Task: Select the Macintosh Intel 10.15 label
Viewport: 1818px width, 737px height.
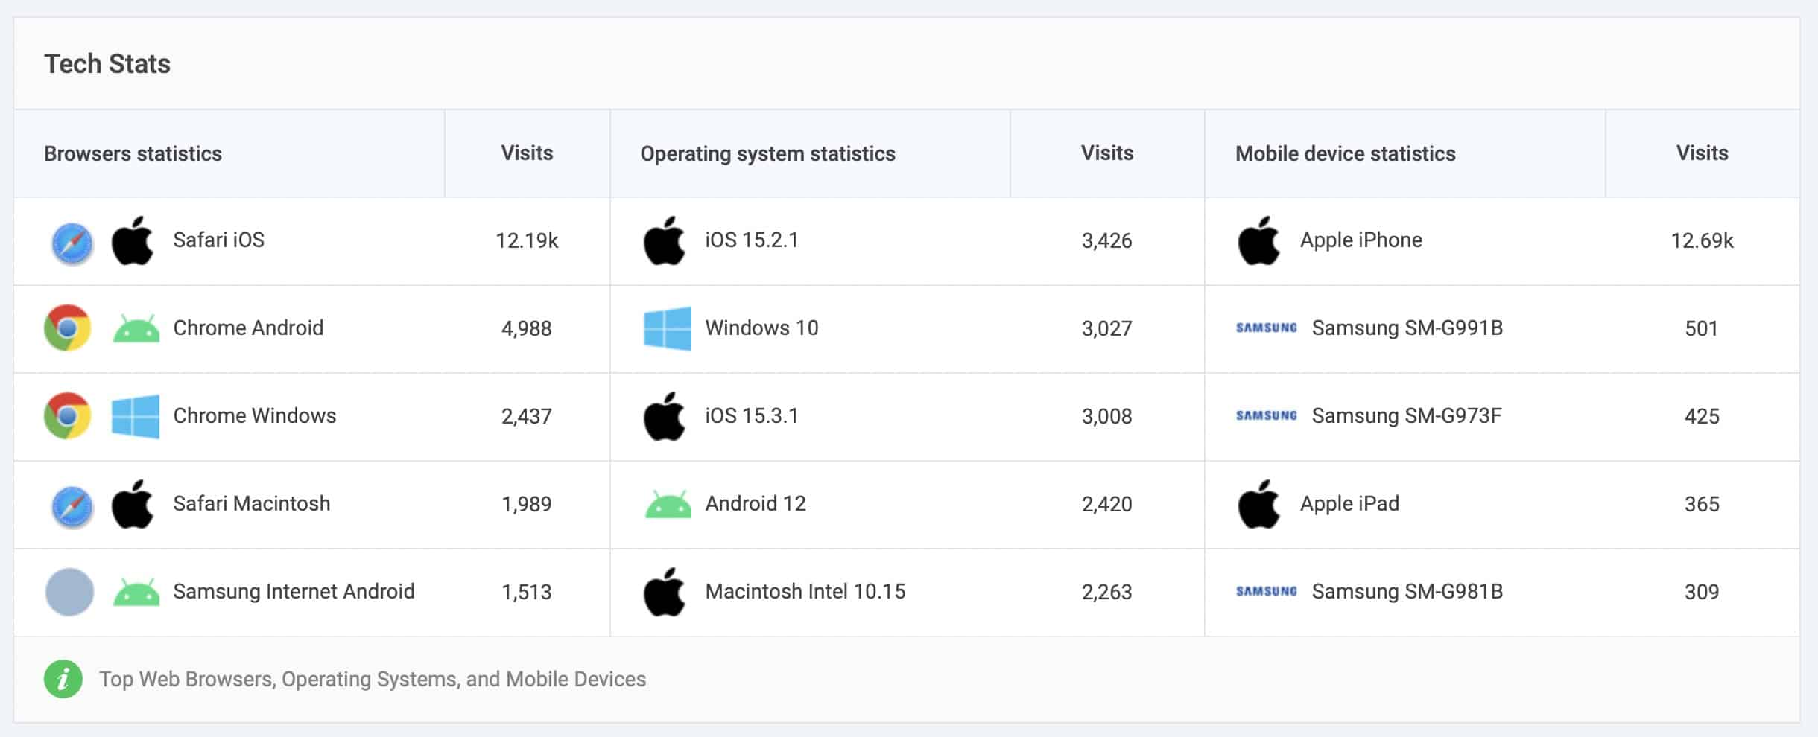Action: (x=805, y=592)
